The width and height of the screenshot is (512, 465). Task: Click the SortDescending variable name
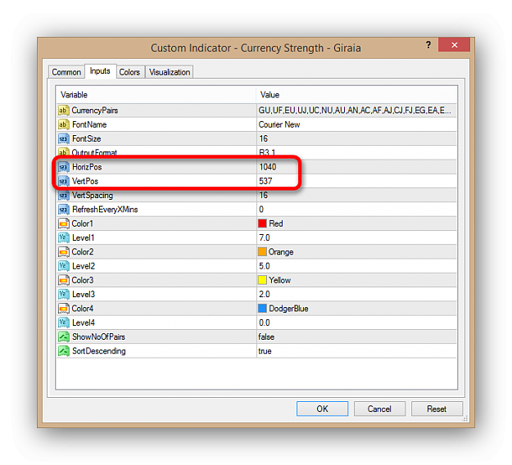pos(99,351)
